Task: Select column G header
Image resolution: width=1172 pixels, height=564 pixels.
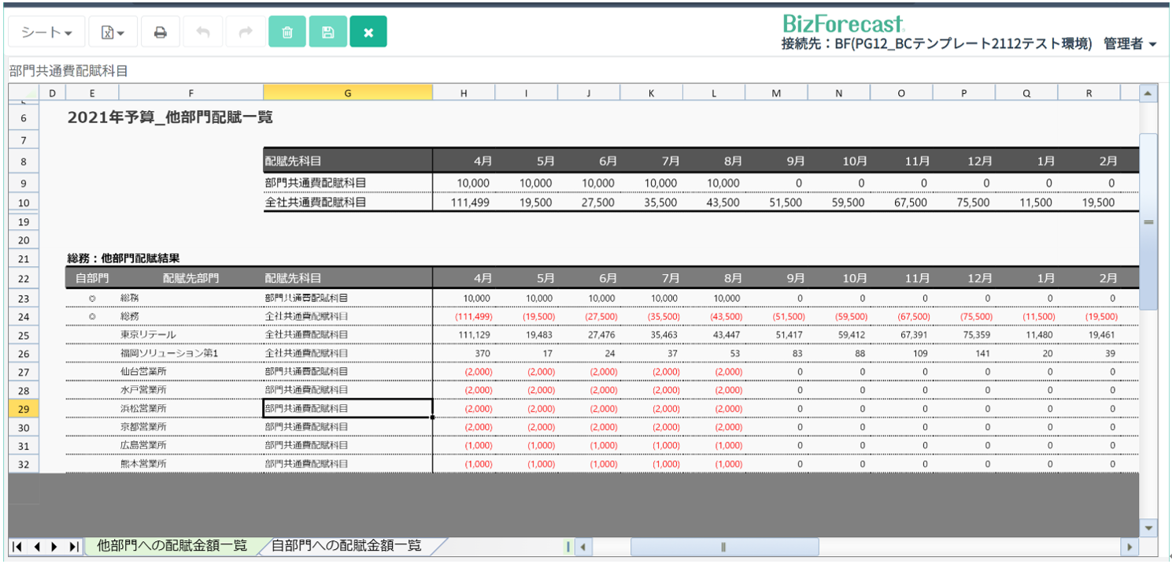Action: pos(348,93)
